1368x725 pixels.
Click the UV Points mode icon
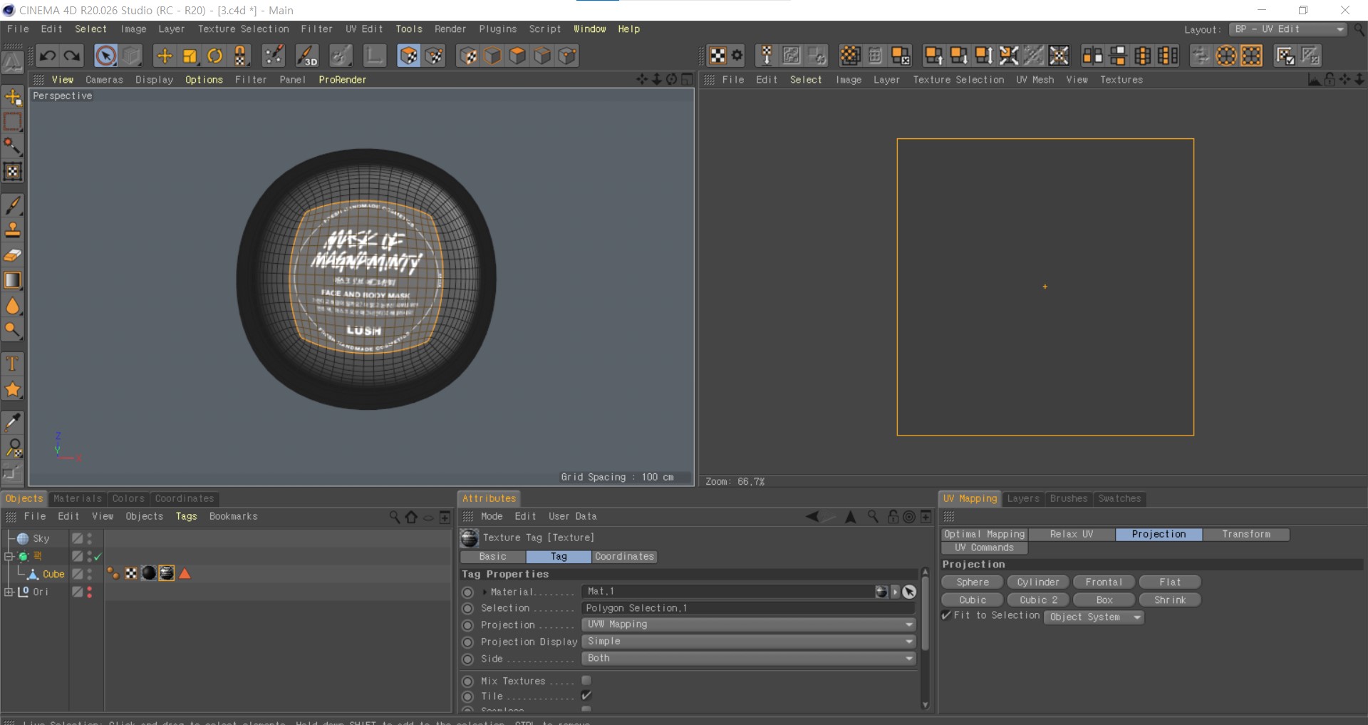[x=434, y=56]
